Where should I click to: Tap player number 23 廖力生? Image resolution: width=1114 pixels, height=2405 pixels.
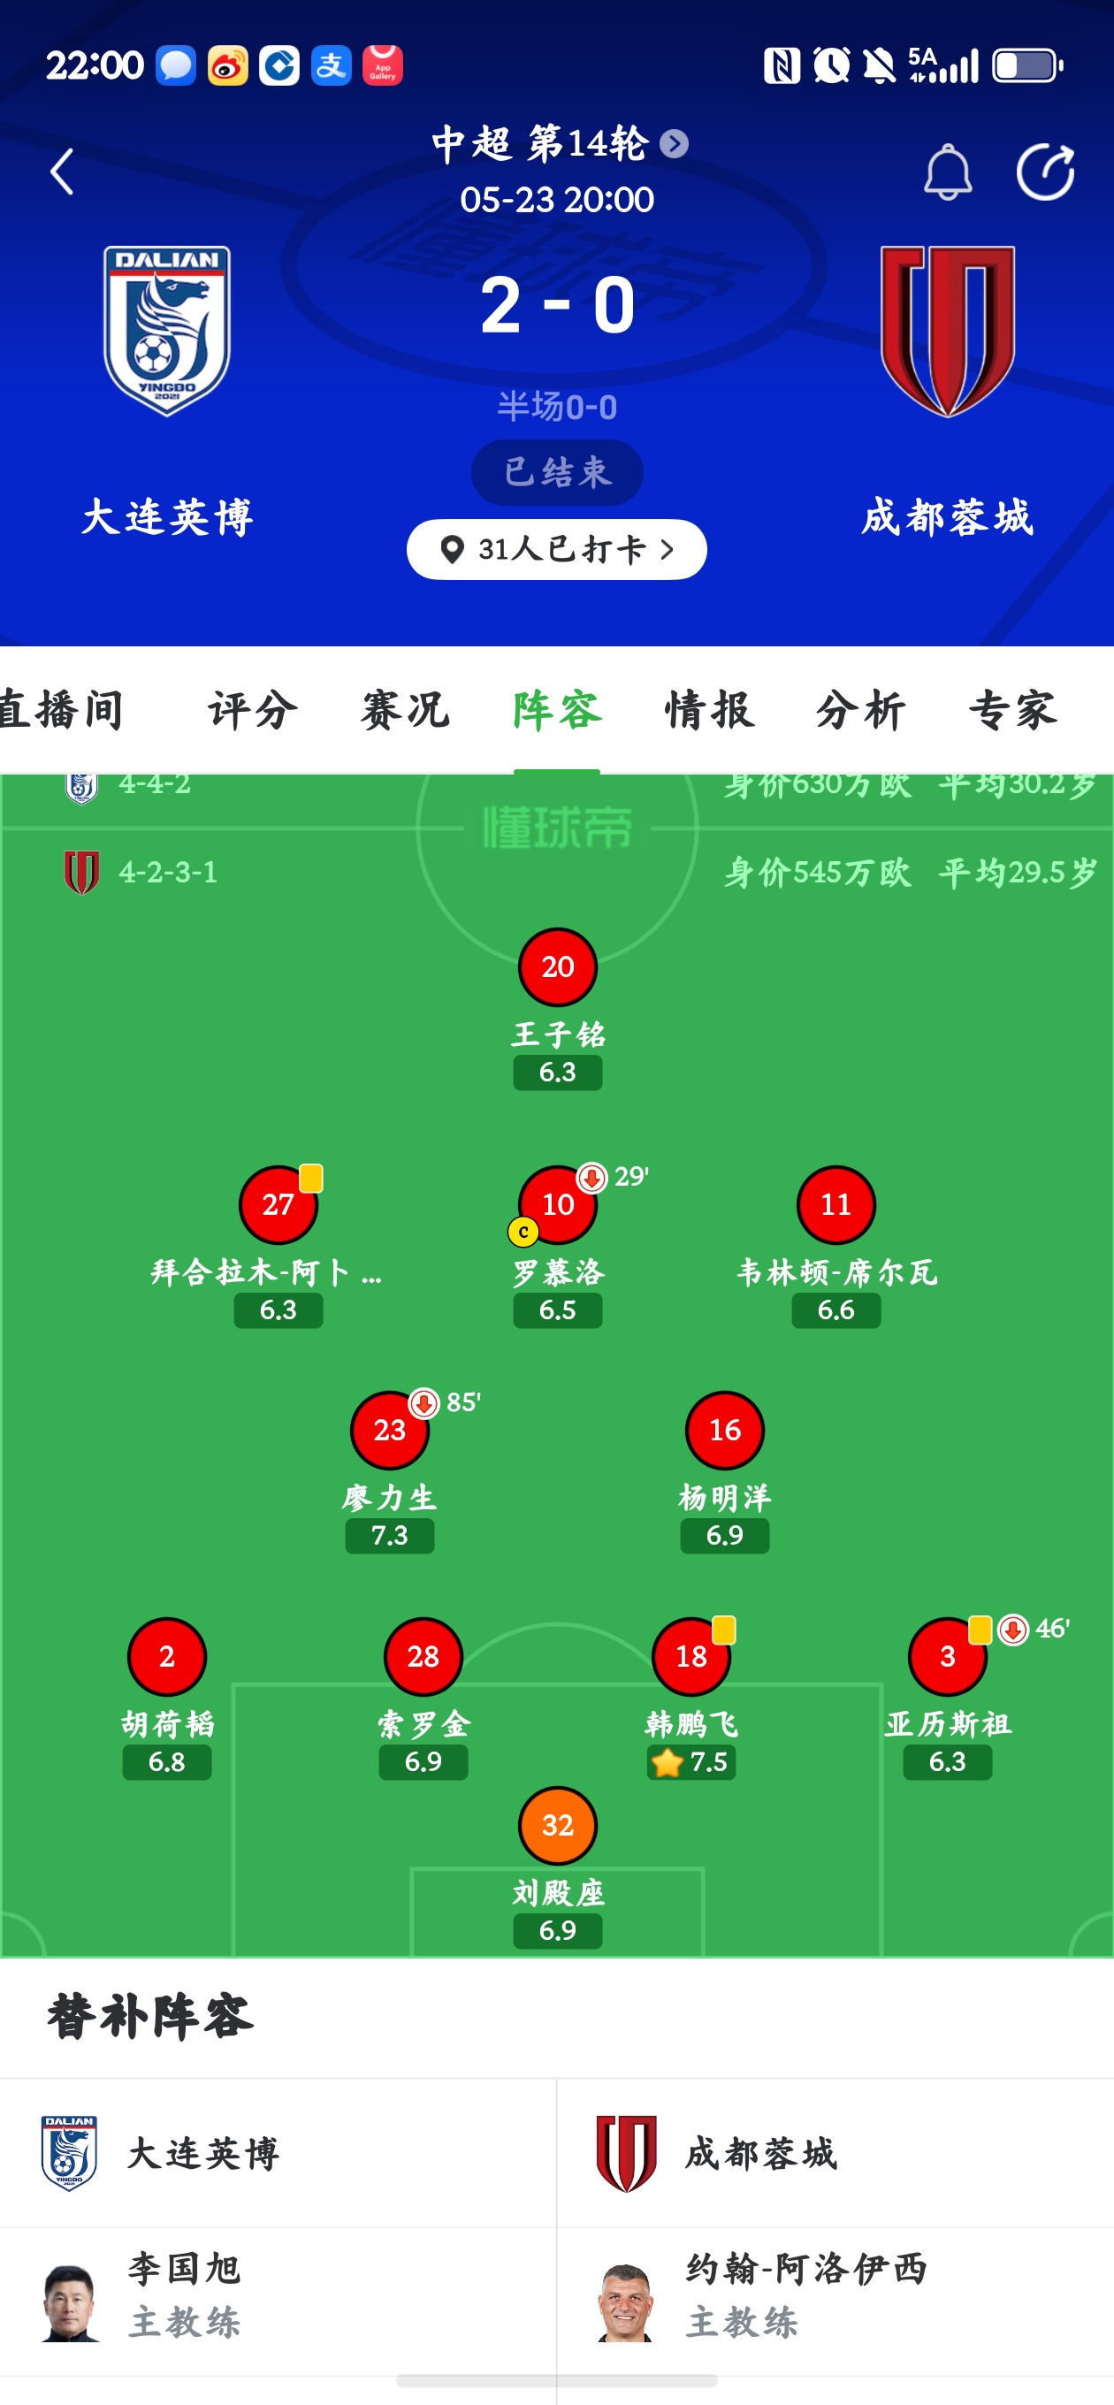coord(389,1431)
